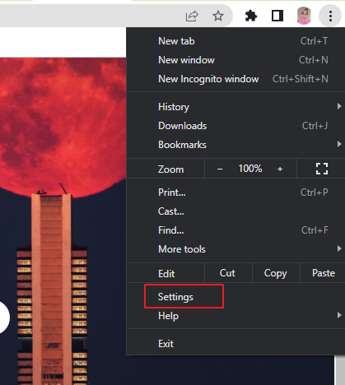Viewport: 345px width, 385px height.
Task: Click the Paste button
Action: click(x=323, y=273)
